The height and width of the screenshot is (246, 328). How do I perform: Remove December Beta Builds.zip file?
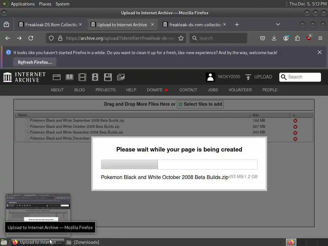[295, 139]
